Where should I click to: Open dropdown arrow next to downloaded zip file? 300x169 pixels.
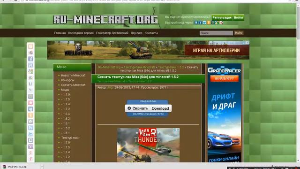coord(42,167)
